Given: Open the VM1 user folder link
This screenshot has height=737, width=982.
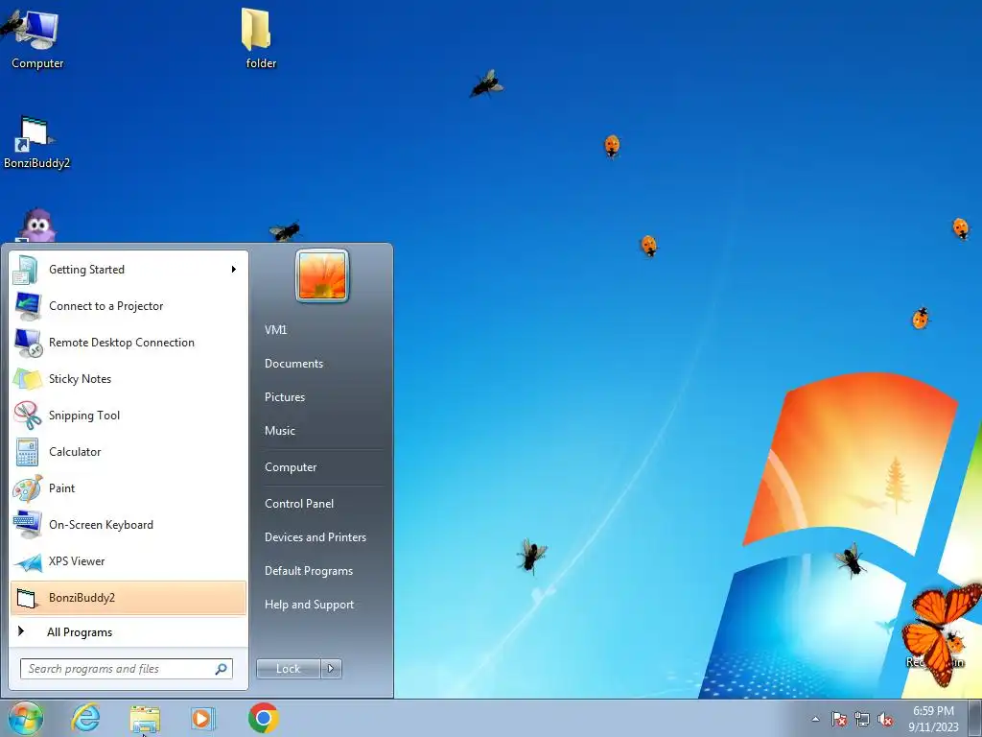Looking at the screenshot, I should click(x=275, y=330).
